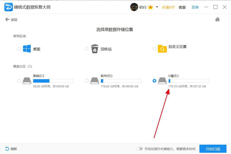Click the recycle bin icon 回收站
This screenshot has height=154, width=231.
tap(94, 49)
